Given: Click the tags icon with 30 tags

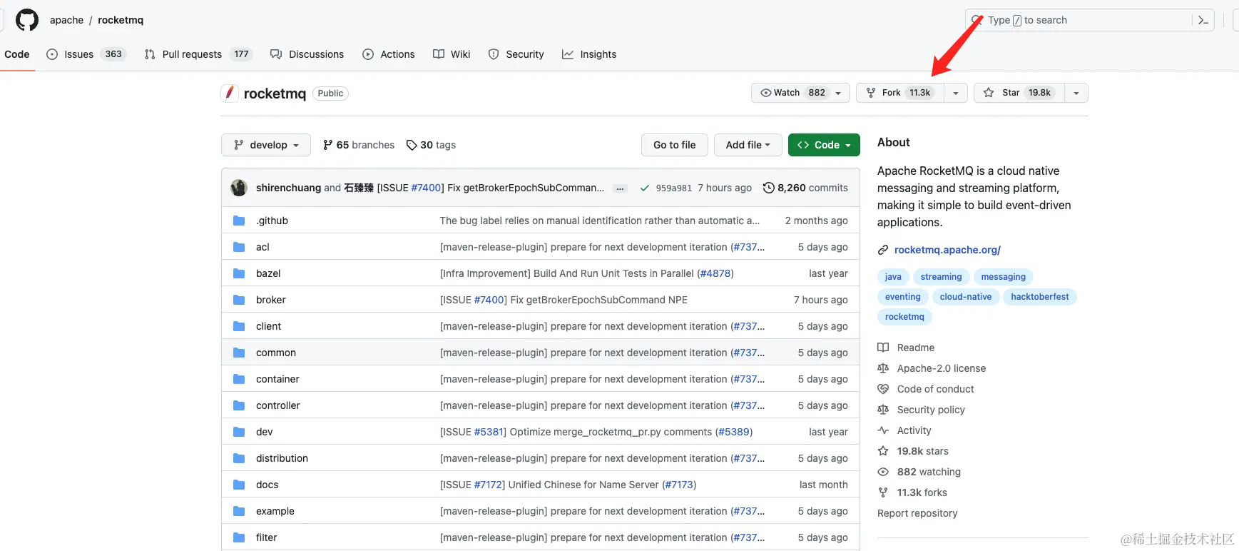Looking at the screenshot, I should point(412,145).
